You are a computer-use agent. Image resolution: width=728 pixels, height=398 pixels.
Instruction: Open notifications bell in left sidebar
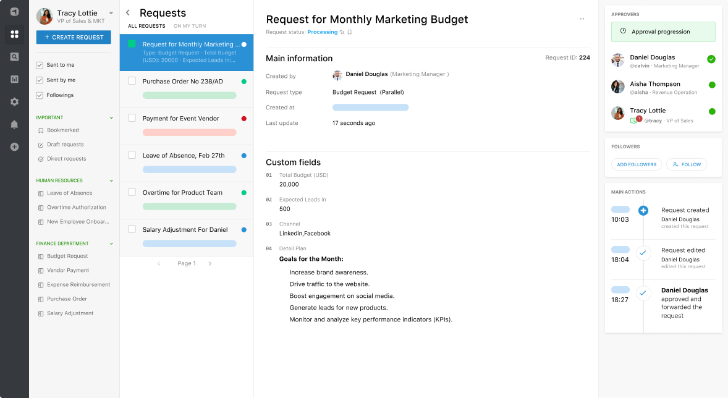[x=14, y=124]
